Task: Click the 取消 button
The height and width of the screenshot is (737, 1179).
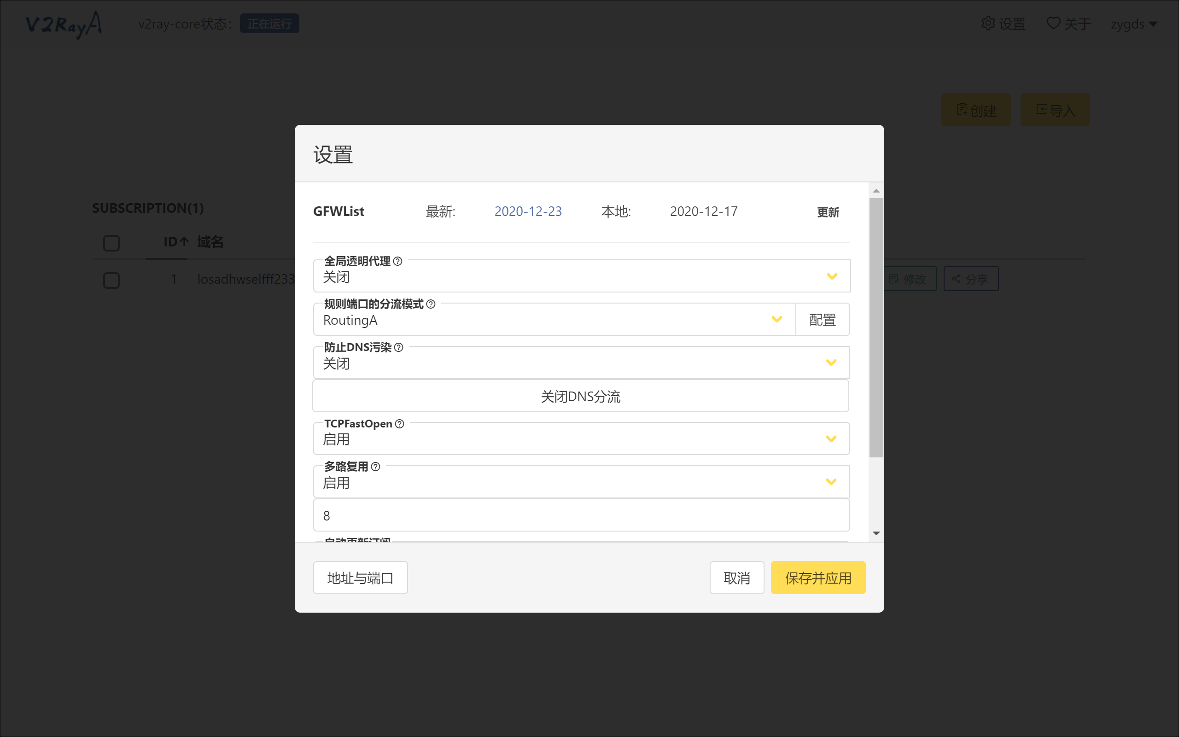Action: 736,578
